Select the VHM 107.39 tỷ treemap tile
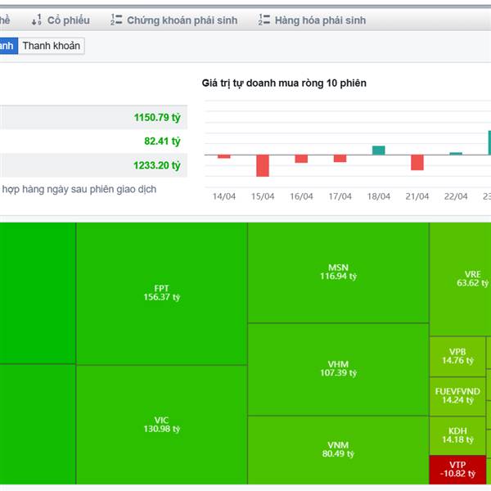The width and height of the screenshot is (491, 491). click(x=338, y=369)
